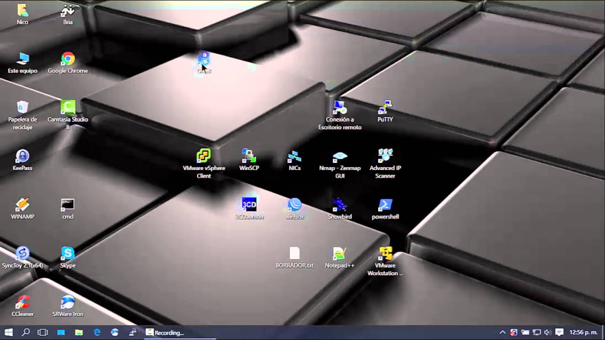Viewport: 605px width, 340px height.
Task: Open the volume speaker tray icon
Action: [x=548, y=332]
